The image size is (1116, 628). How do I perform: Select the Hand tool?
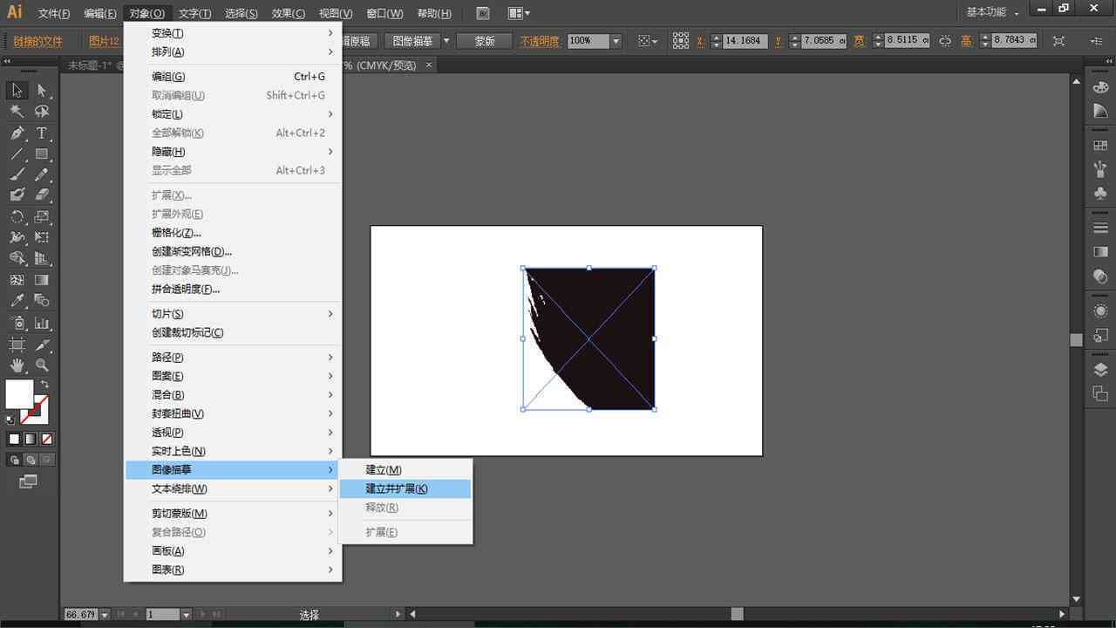click(x=17, y=365)
